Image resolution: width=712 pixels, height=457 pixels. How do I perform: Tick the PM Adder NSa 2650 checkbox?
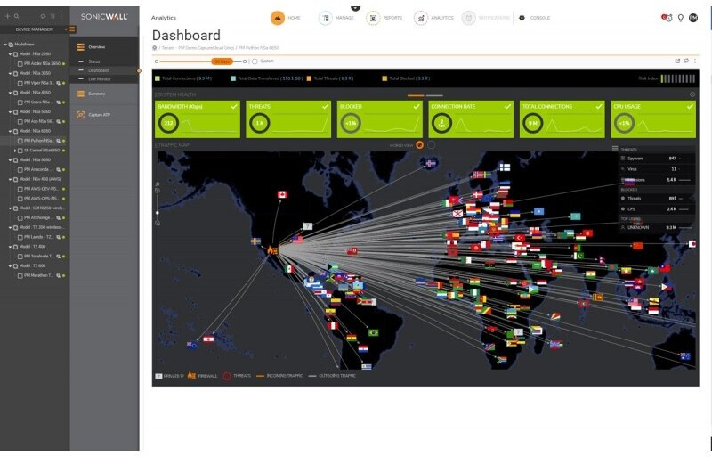tap(20, 64)
